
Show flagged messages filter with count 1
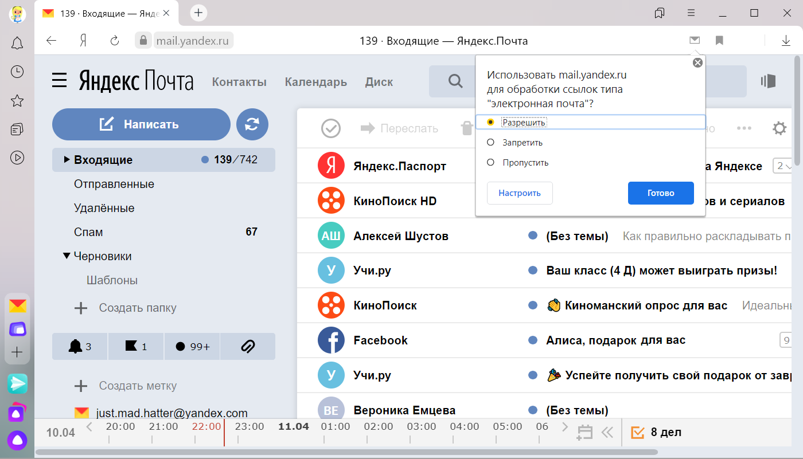click(x=136, y=346)
